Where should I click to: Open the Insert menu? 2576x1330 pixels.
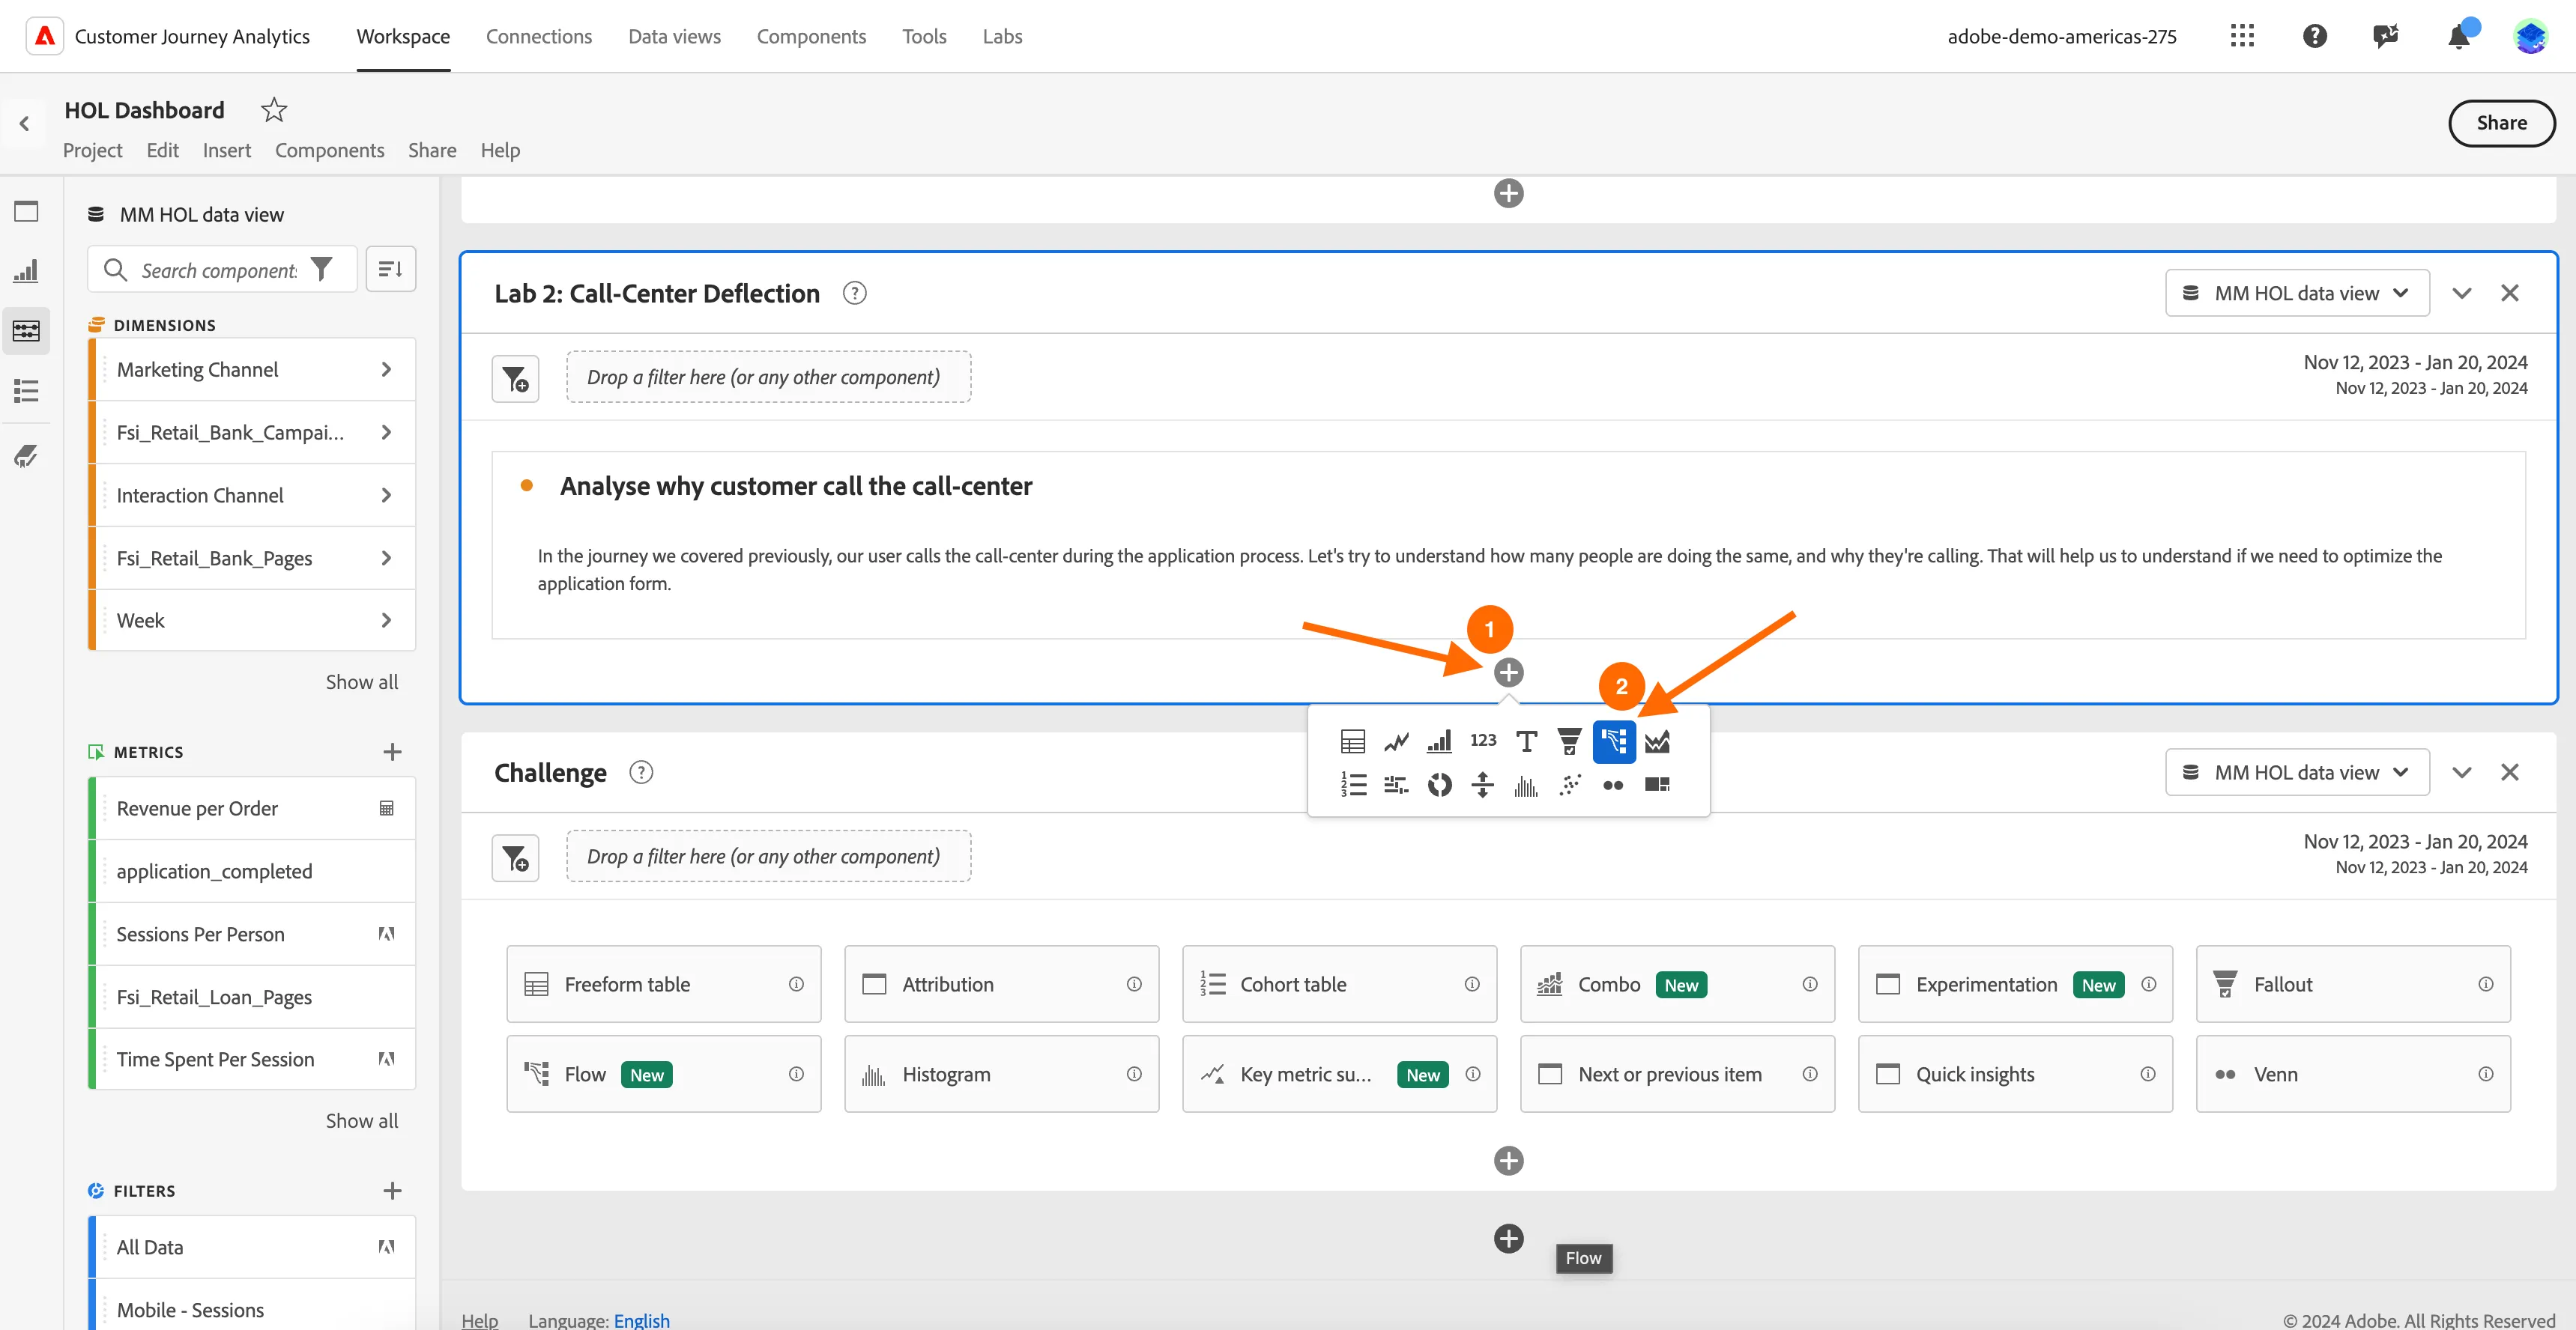pos(226,150)
